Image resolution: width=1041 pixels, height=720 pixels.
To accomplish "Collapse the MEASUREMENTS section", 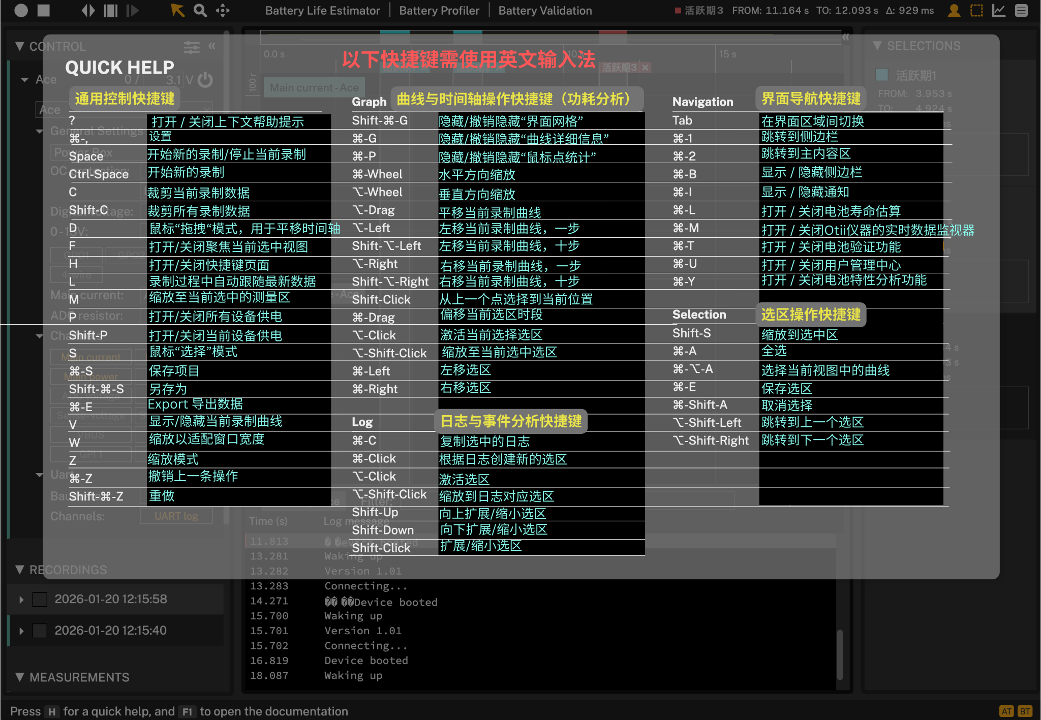I will pyautogui.click(x=20, y=677).
